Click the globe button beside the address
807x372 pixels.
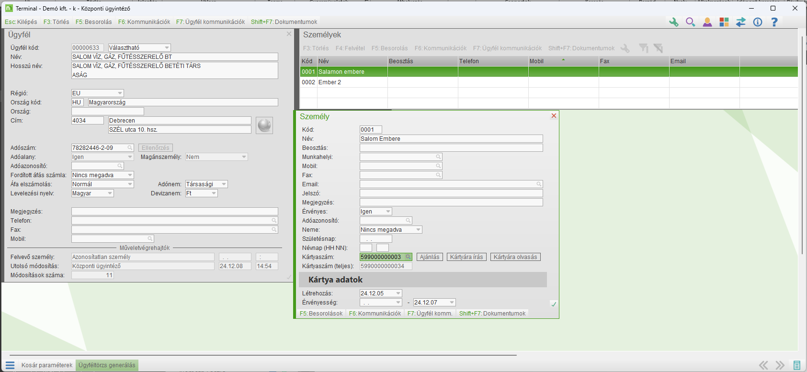click(x=264, y=125)
